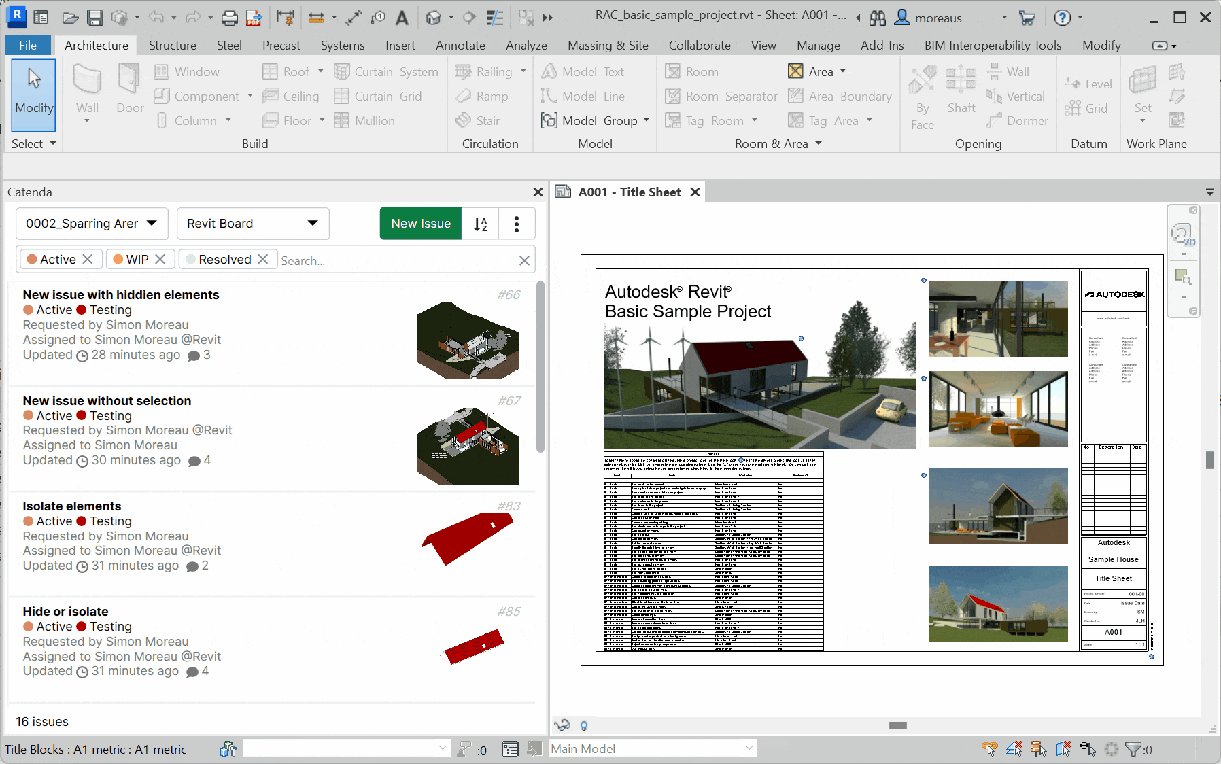Open the File menu button

28,46
